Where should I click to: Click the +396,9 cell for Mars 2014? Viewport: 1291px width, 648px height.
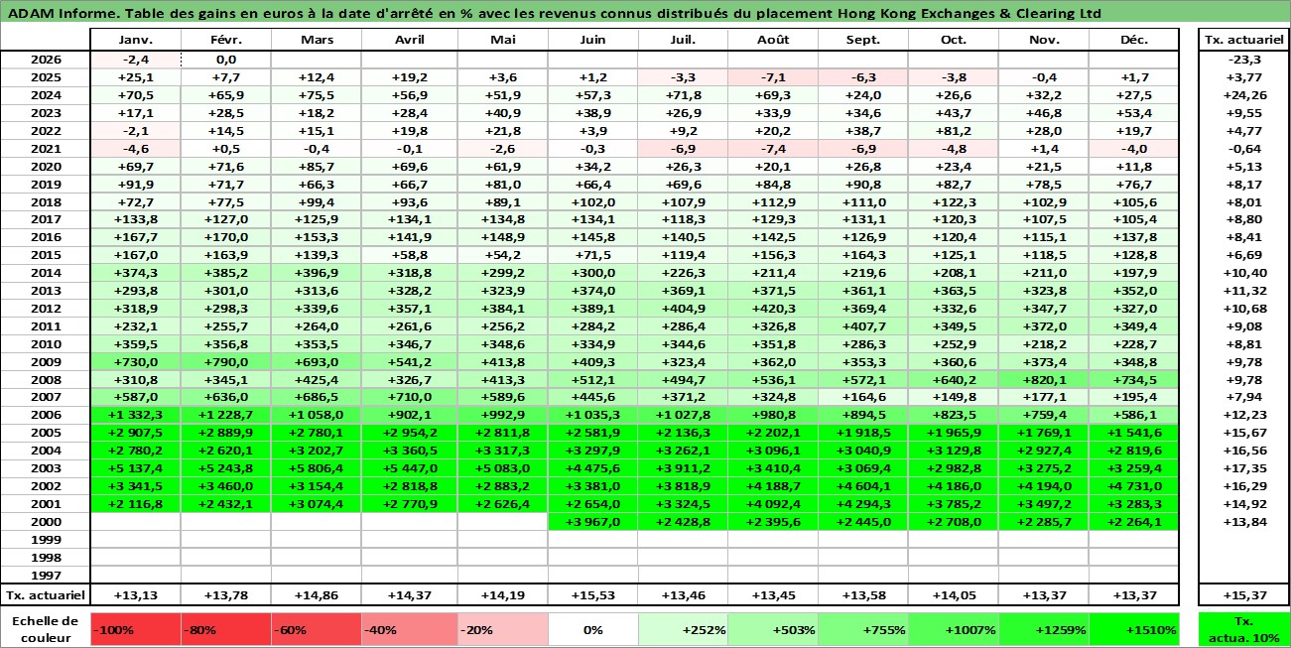click(316, 274)
